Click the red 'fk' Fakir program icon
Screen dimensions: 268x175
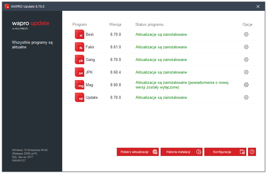80,47
